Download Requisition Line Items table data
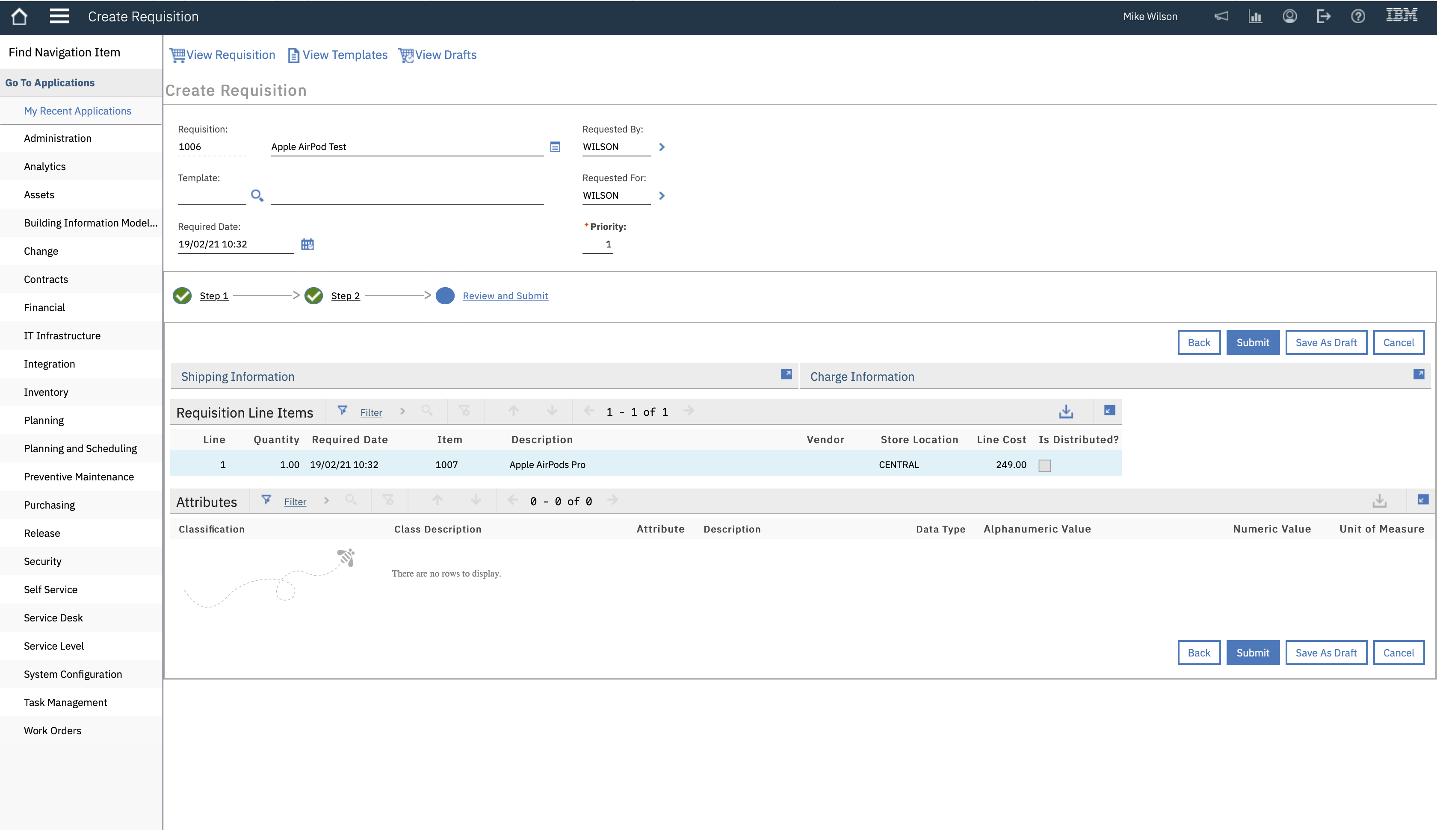The width and height of the screenshot is (1437, 830). [x=1066, y=412]
